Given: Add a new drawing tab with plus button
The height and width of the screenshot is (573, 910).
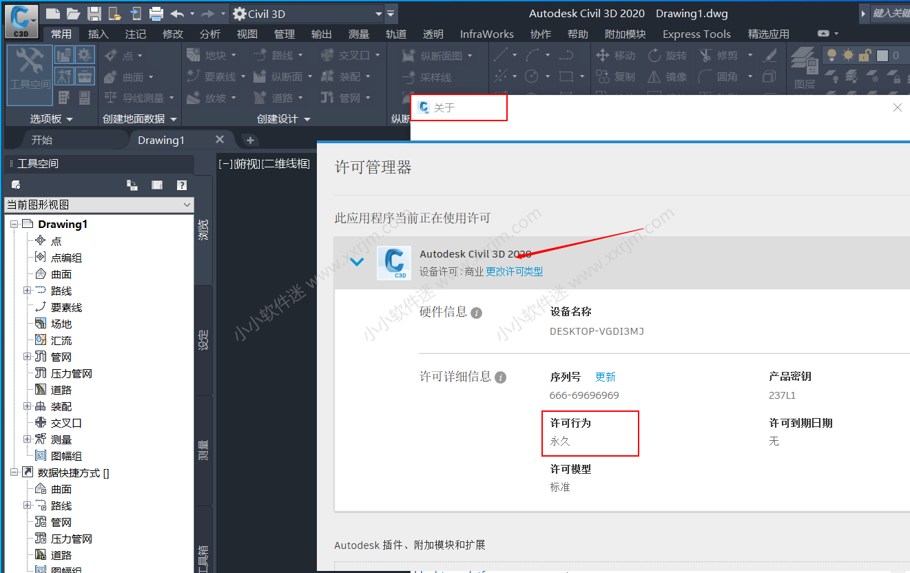Looking at the screenshot, I should coord(250,140).
